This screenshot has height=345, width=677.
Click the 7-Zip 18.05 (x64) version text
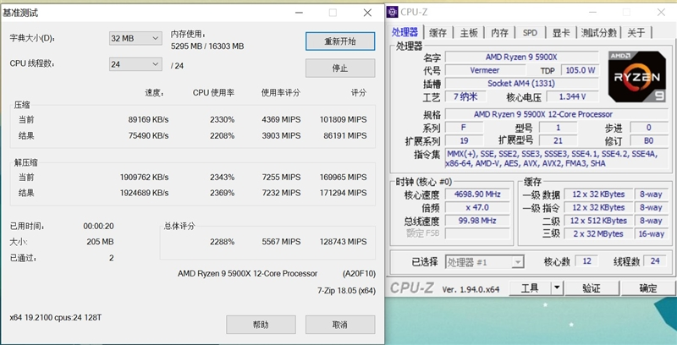click(x=346, y=291)
